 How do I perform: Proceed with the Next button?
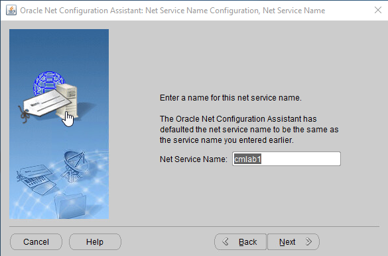click(293, 241)
